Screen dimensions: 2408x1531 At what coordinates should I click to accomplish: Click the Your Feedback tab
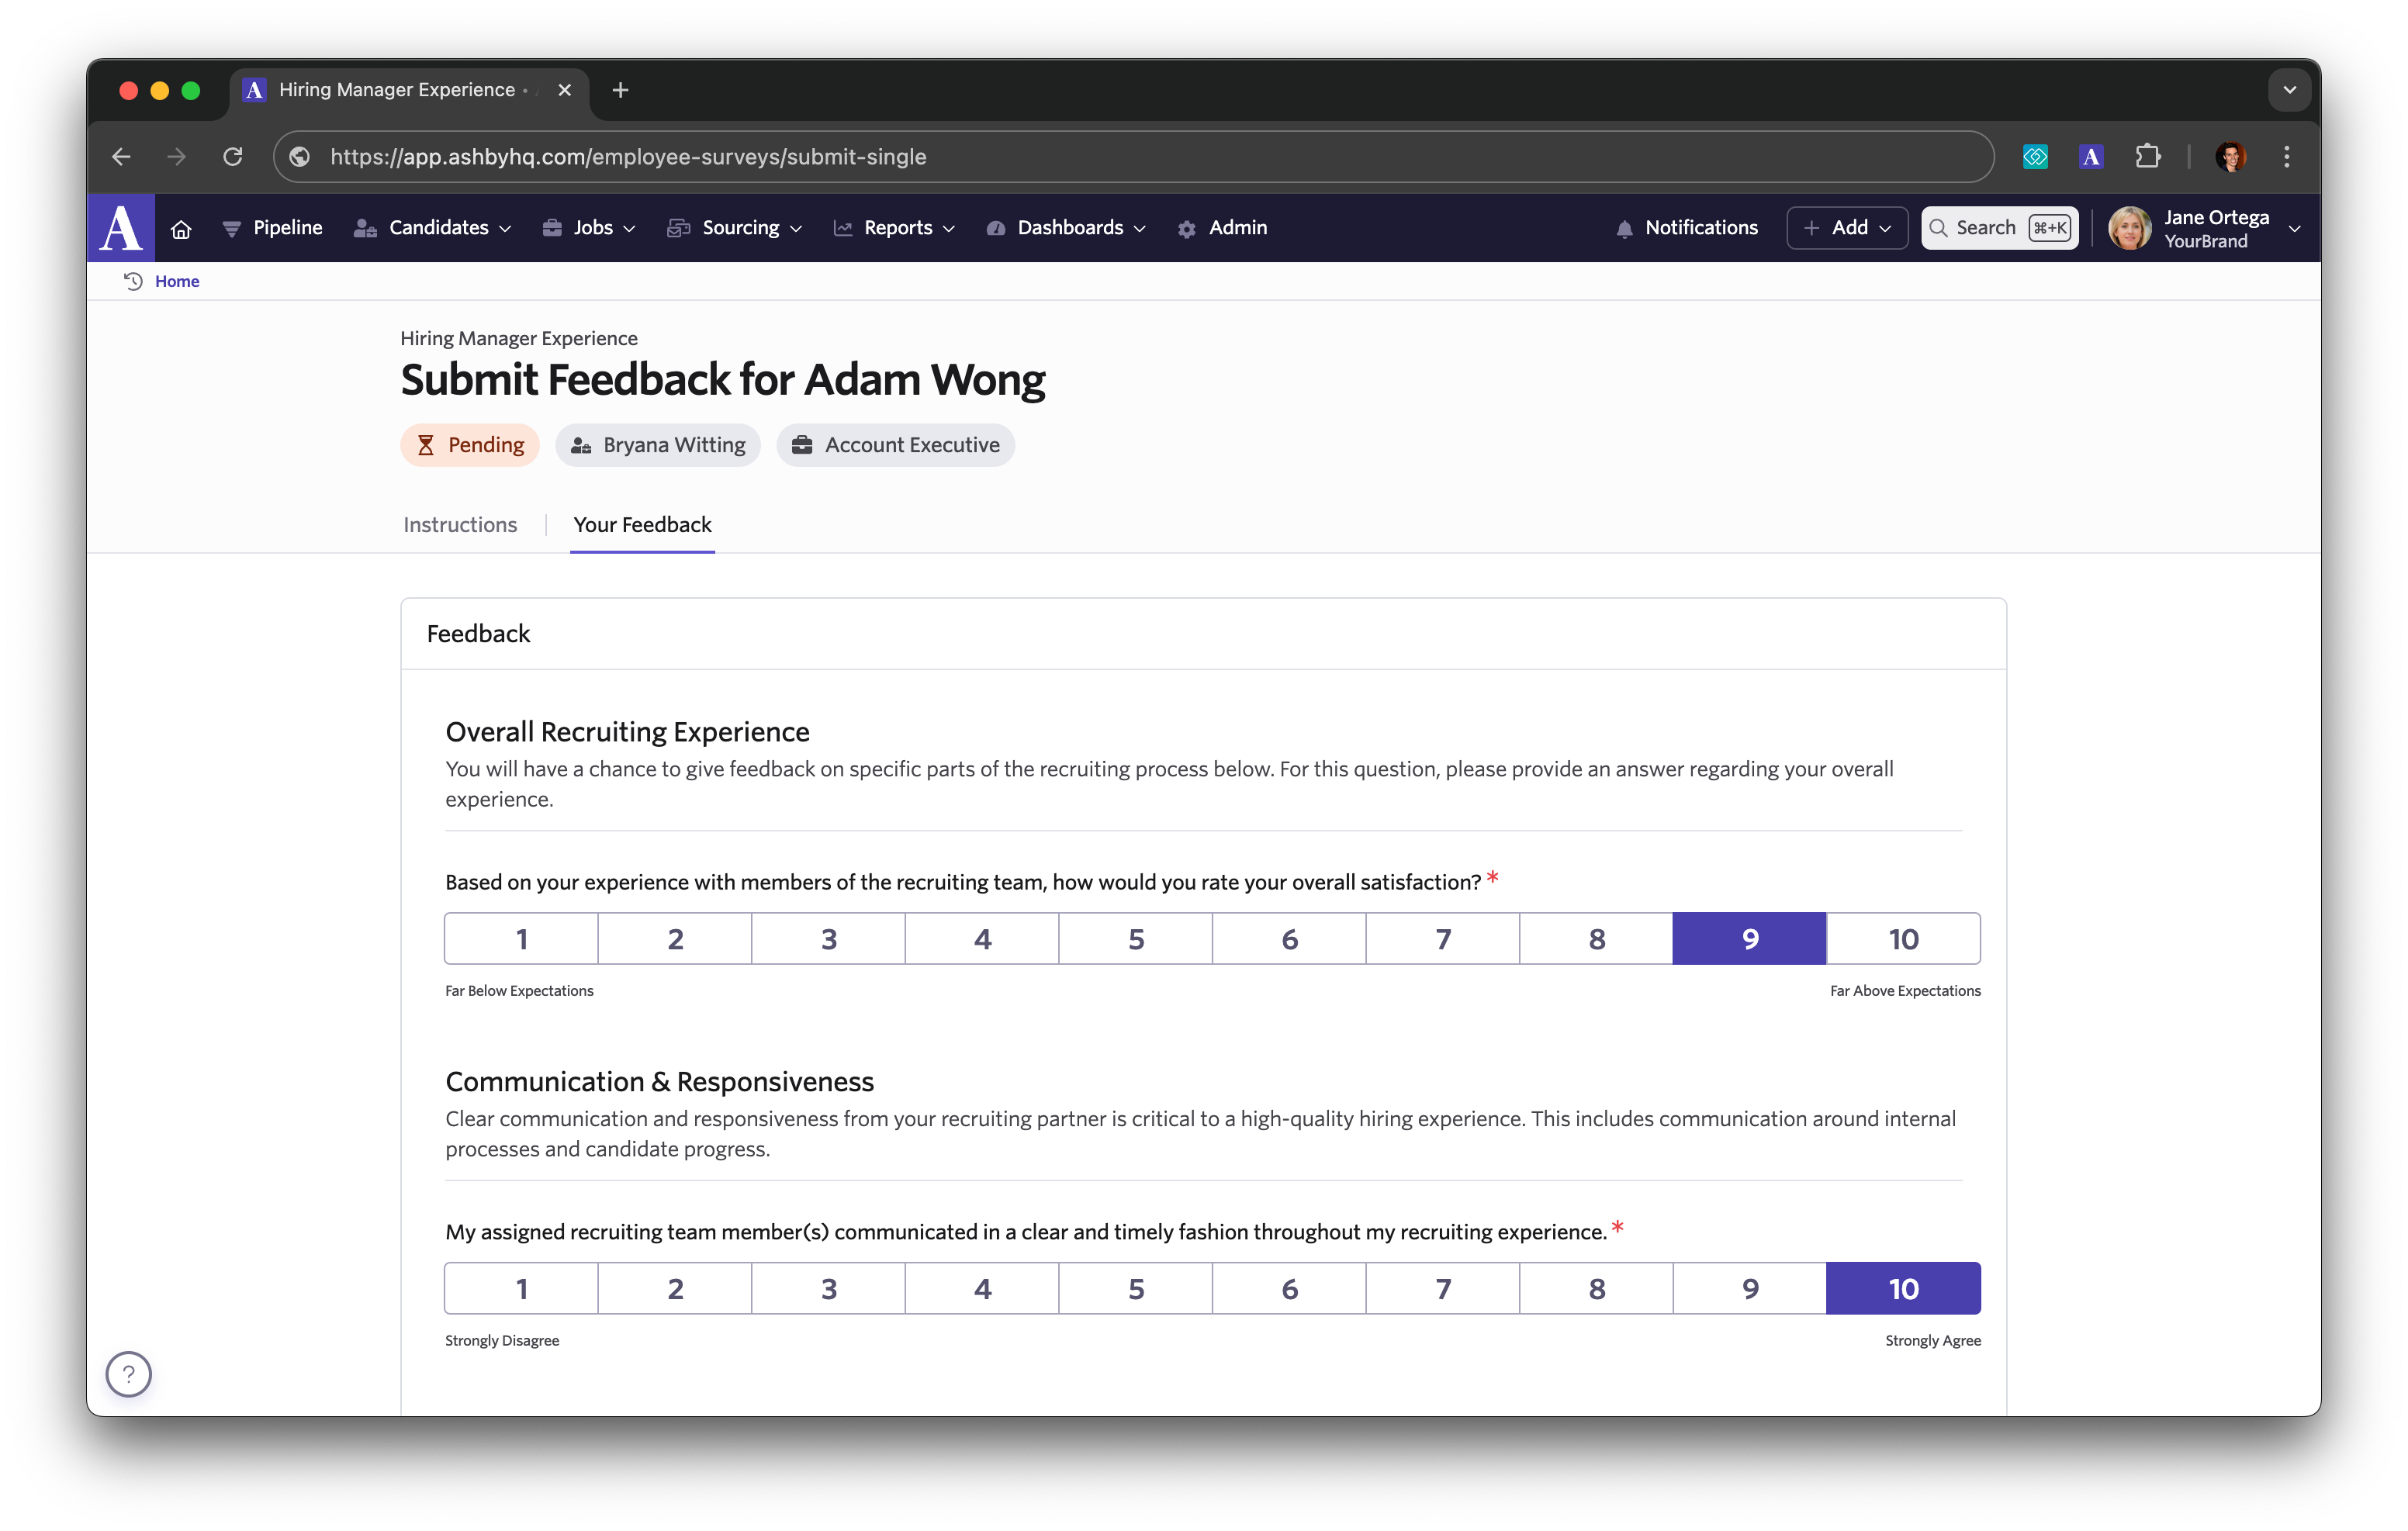click(x=642, y=524)
